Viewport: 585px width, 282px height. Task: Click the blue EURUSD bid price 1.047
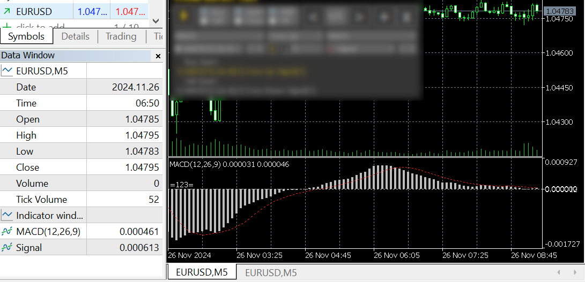92,12
